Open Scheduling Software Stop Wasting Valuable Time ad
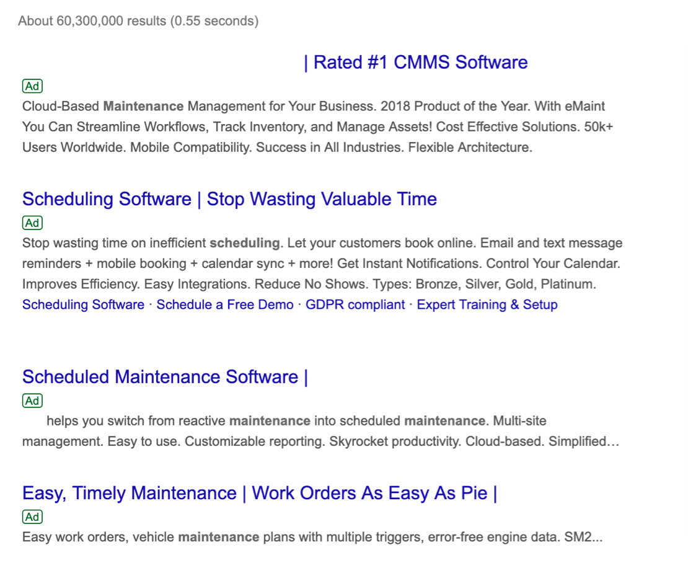This screenshot has height=568, width=688. pyautogui.click(x=229, y=199)
